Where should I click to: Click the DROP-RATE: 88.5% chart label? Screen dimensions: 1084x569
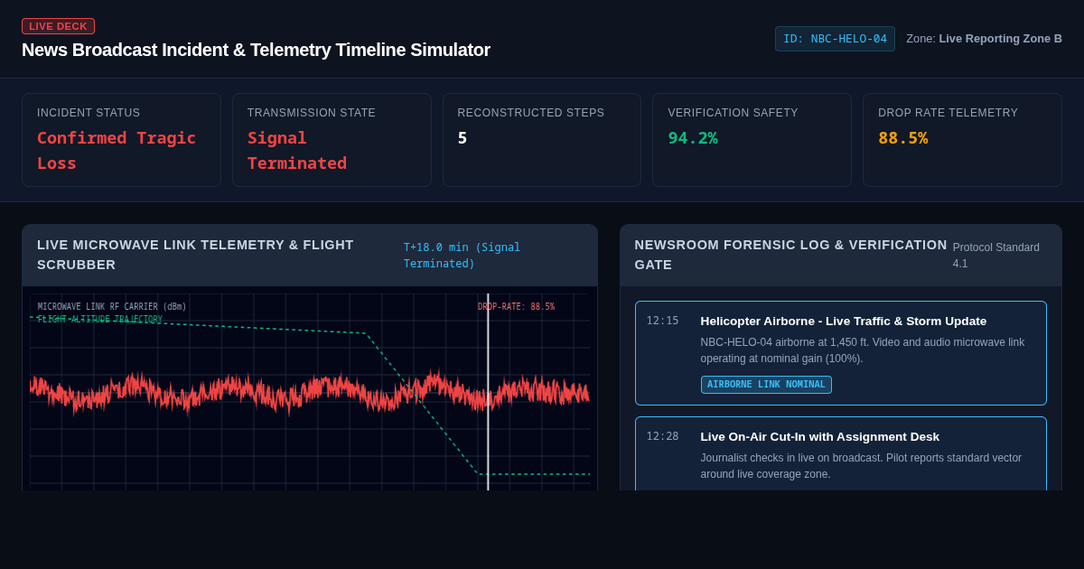516,307
